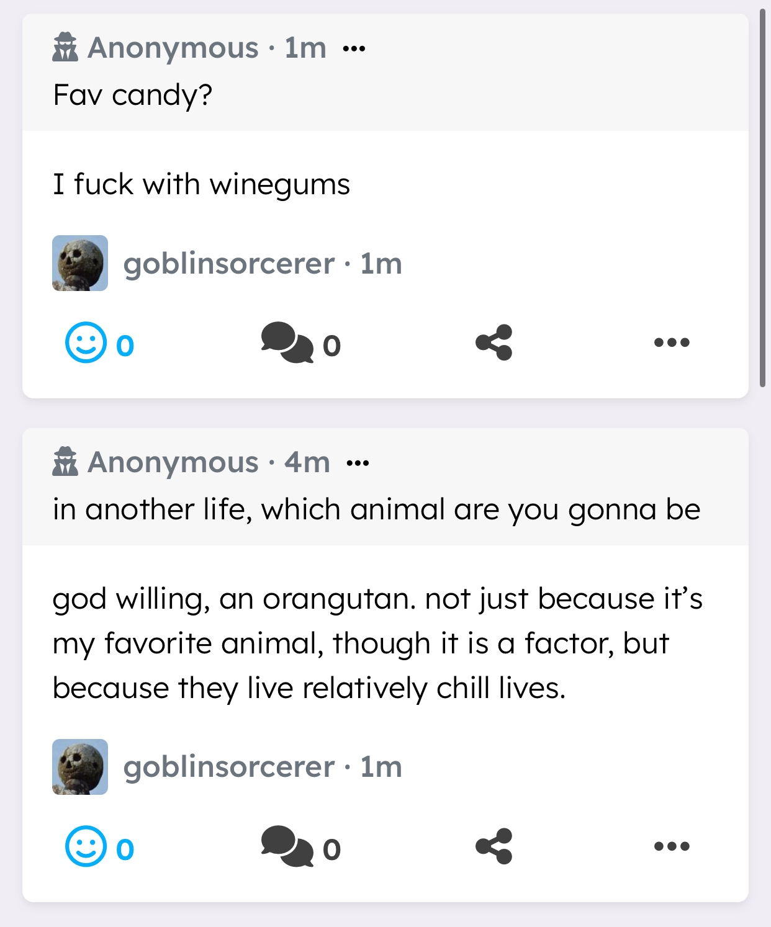
Task: Share the orangutan answer
Action: 494,846
